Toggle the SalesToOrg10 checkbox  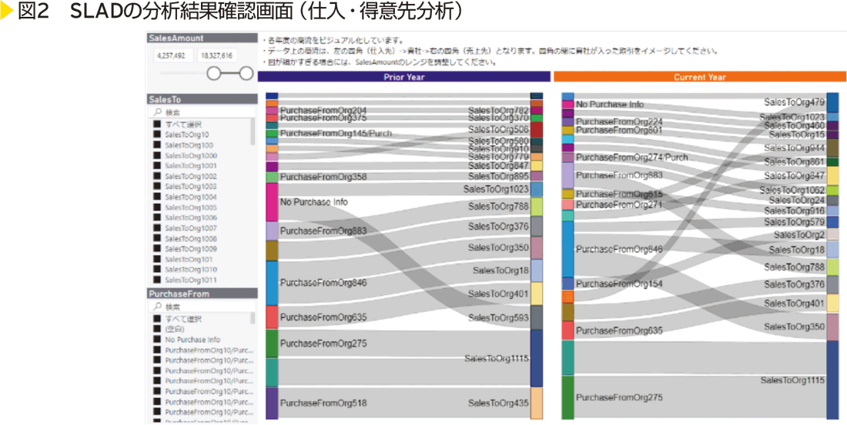pyautogui.click(x=157, y=134)
